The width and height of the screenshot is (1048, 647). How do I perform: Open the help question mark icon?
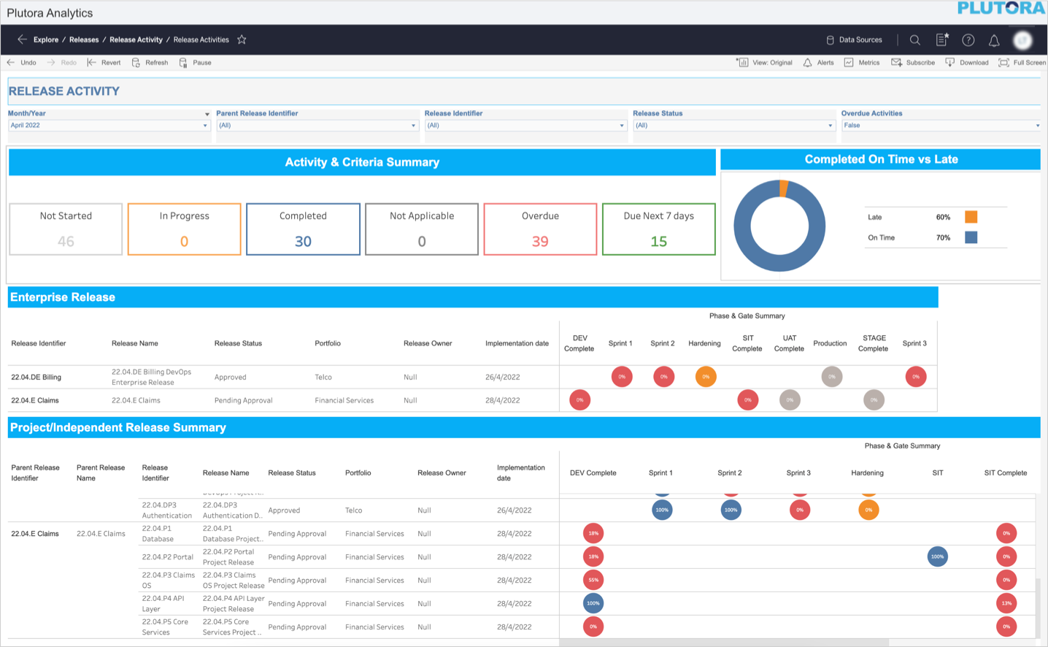point(968,40)
